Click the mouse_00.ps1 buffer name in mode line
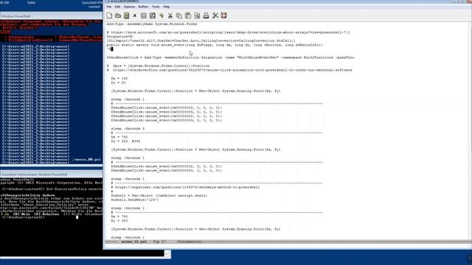Image resolution: width=472 pixels, height=265 pixels. coord(134,241)
